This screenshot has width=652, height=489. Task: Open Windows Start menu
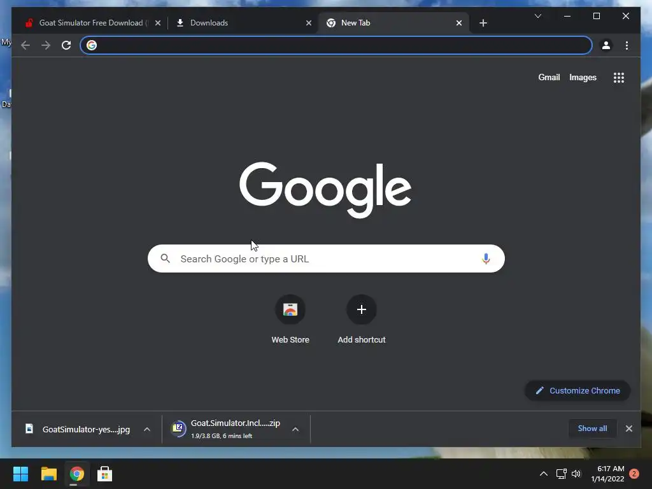(21, 474)
